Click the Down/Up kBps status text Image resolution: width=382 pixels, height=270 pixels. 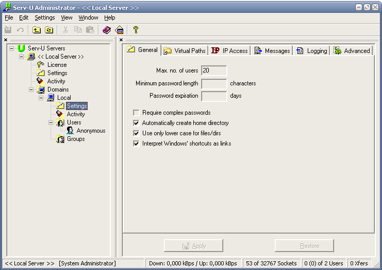tap(193, 263)
